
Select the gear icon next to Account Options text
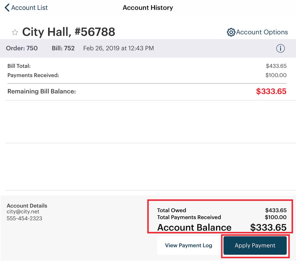231,32
